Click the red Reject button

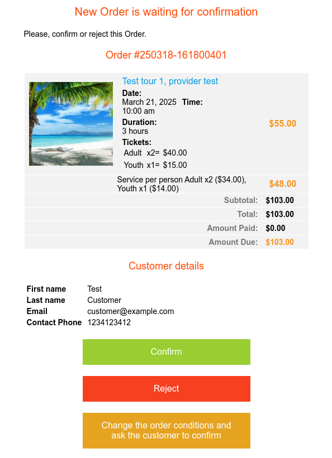tap(167, 388)
